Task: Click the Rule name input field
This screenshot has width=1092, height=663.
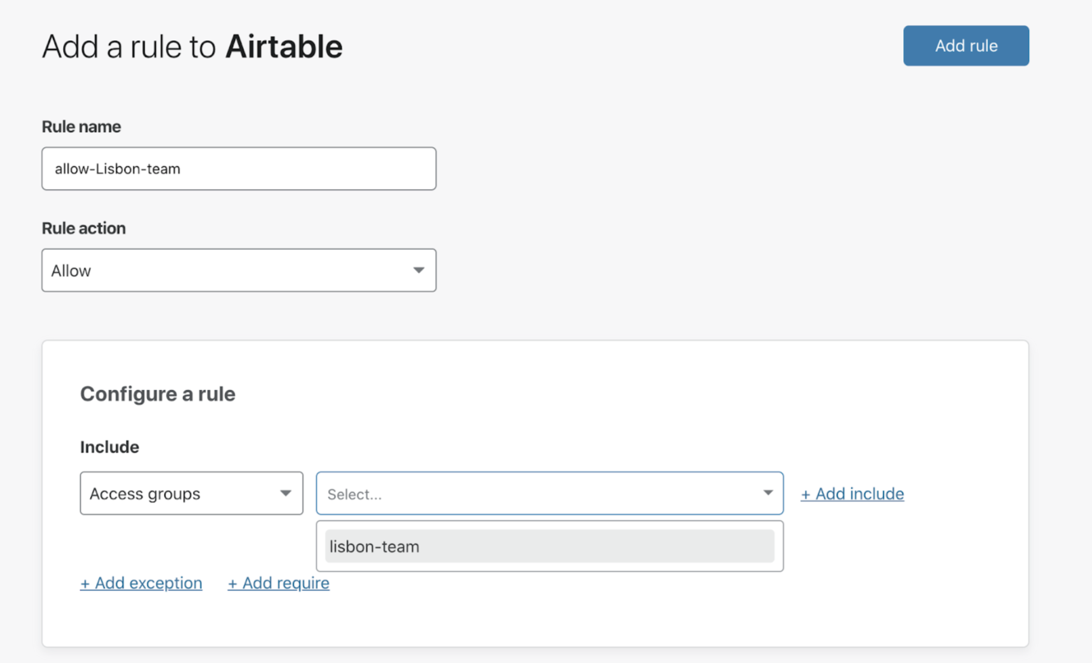Action: coord(239,169)
